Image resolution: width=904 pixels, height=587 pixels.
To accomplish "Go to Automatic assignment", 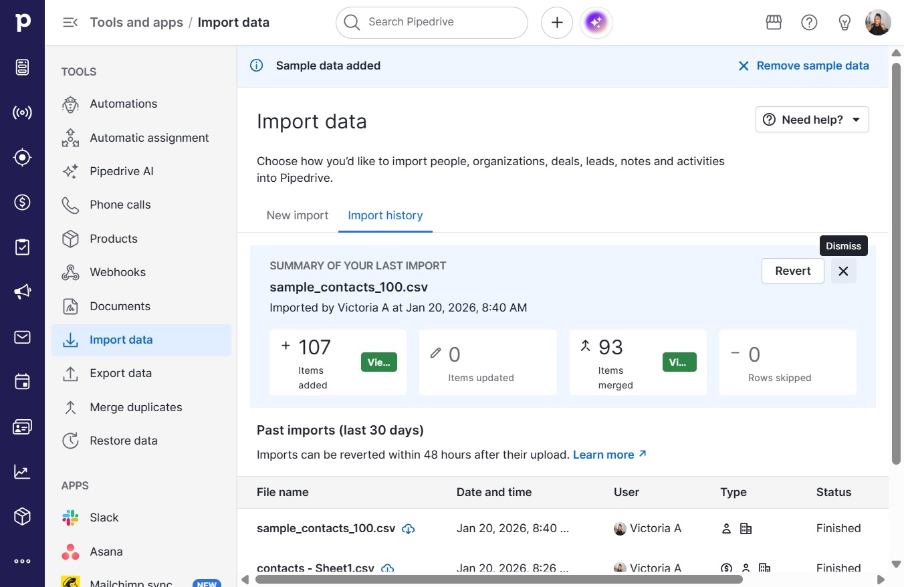I will [x=141, y=138].
